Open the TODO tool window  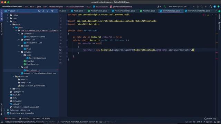[x=36, y=118]
